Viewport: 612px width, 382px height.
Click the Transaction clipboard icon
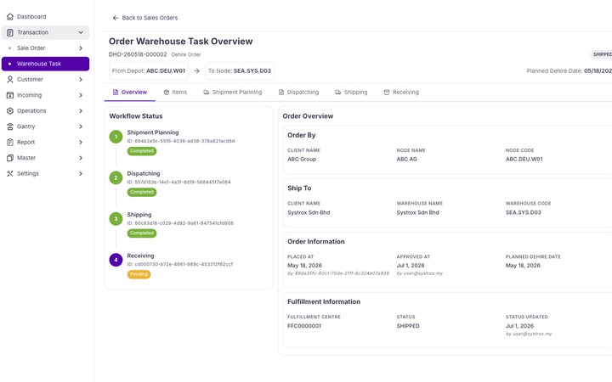pos(10,32)
